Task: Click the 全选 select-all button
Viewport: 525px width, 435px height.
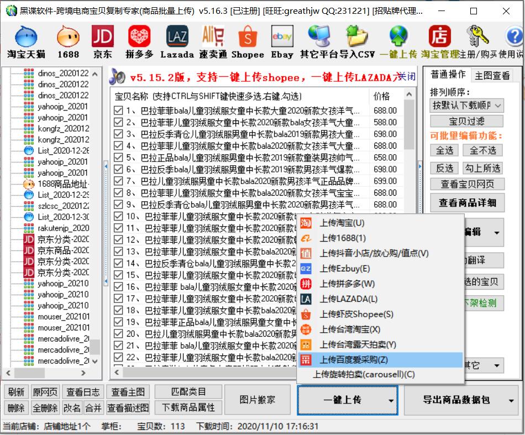Action: (x=445, y=150)
